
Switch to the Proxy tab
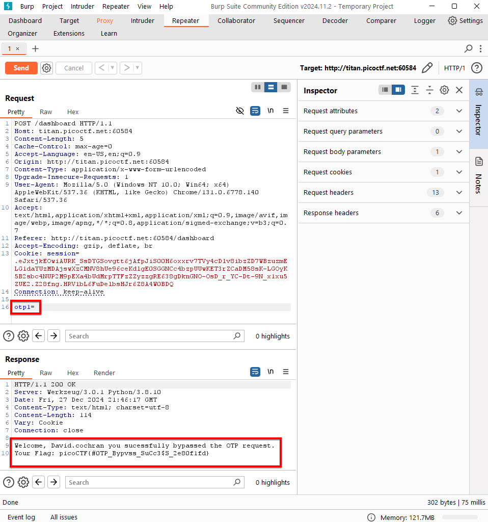pyautogui.click(x=105, y=20)
